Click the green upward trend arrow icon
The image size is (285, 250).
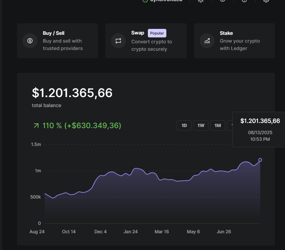click(x=36, y=126)
